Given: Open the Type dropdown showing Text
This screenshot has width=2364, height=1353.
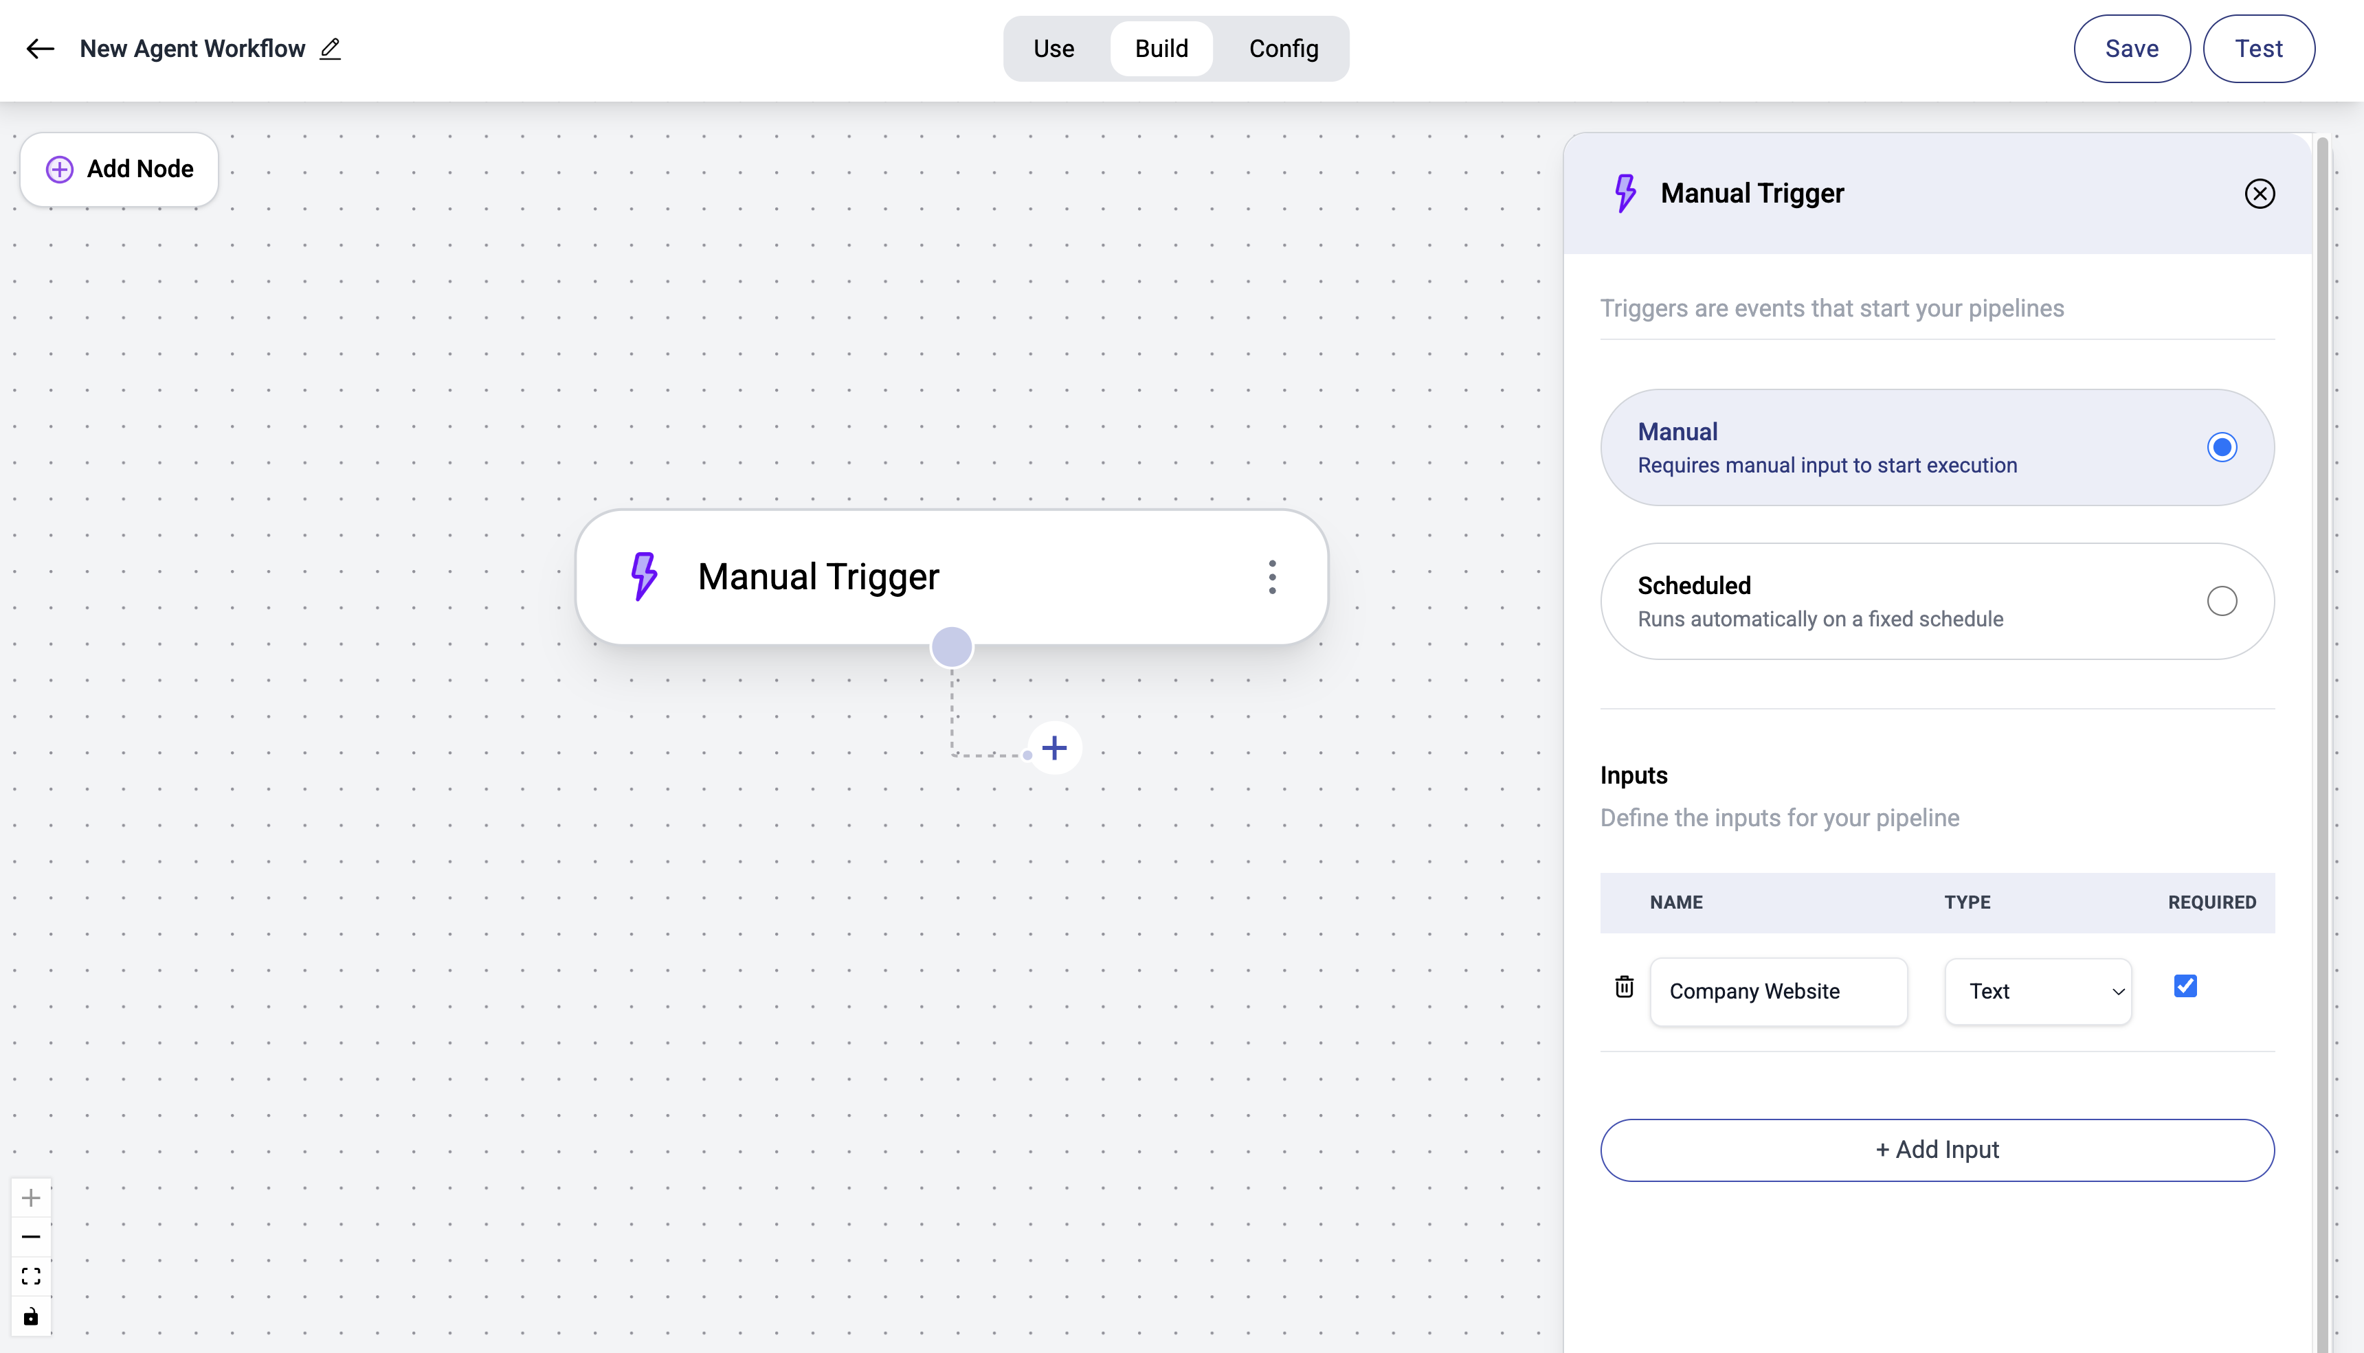Looking at the screenshot, I should point(2038,990).
